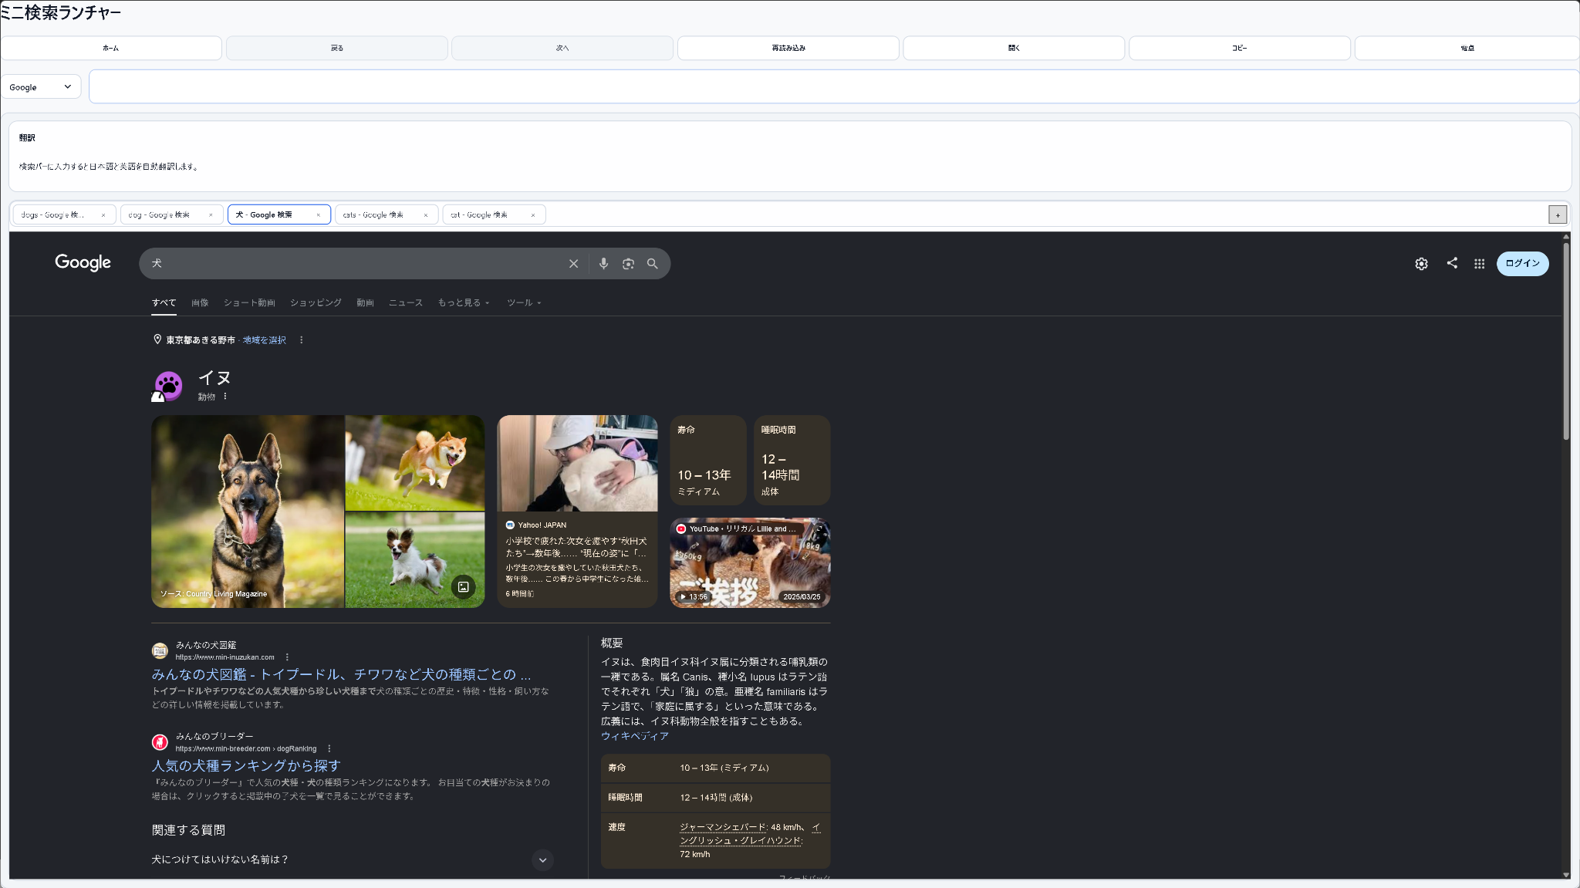Open the みんなの犬図鑑 - トイプードル result link

pos(341,674)
